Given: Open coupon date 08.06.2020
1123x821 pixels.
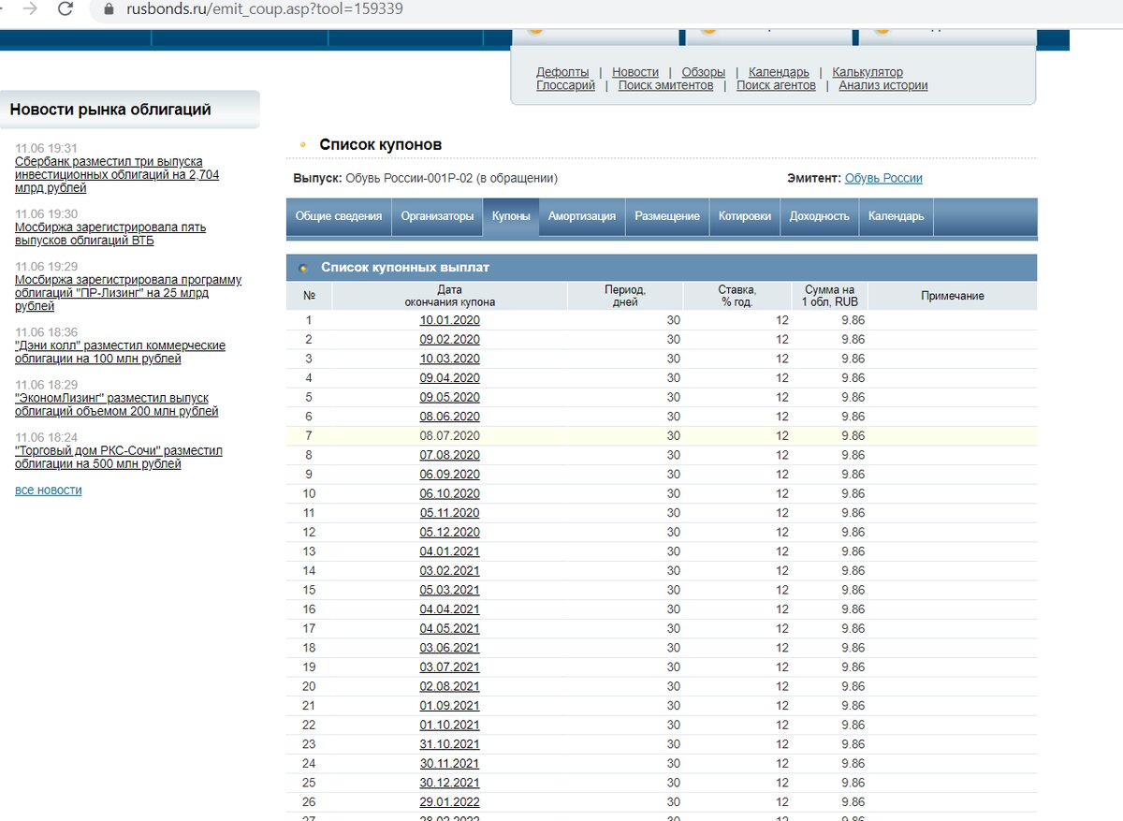Looking at the screenshot, I should pyautogui.click(x=449, y=417).
